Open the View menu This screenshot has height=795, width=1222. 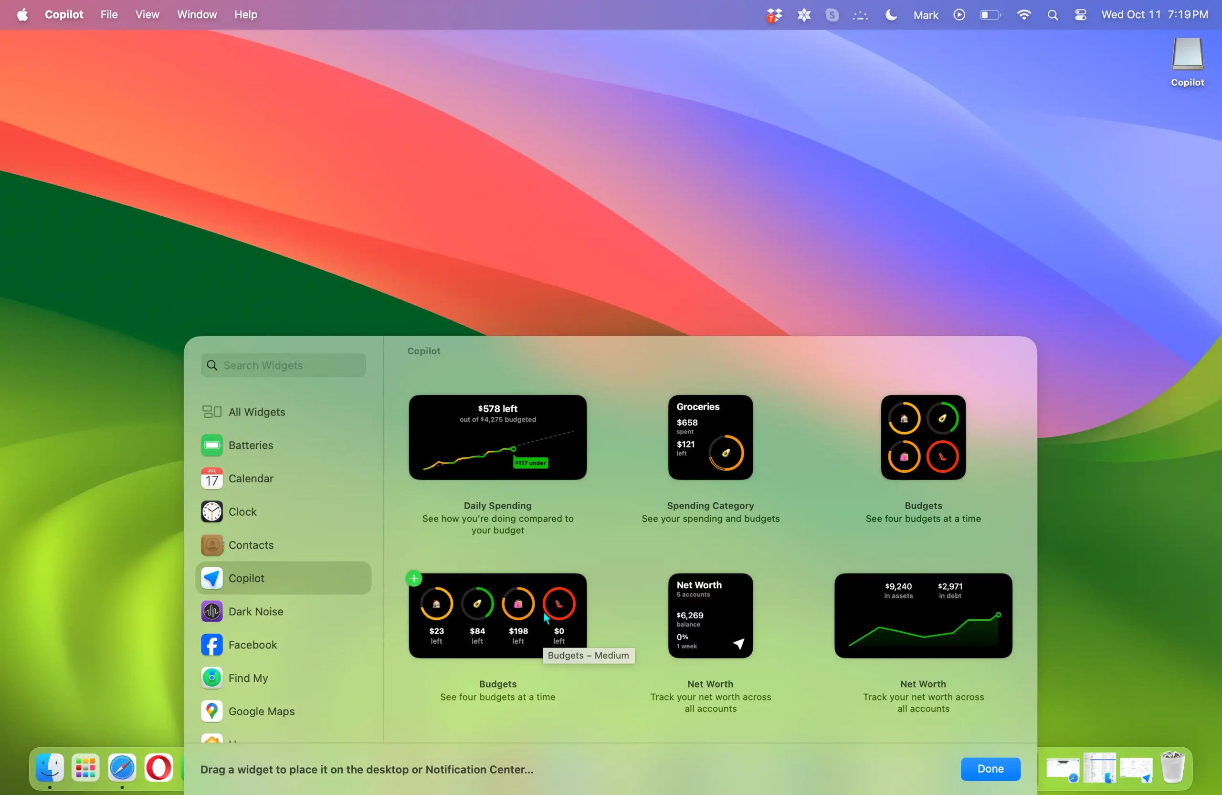(x=147, y=14)
